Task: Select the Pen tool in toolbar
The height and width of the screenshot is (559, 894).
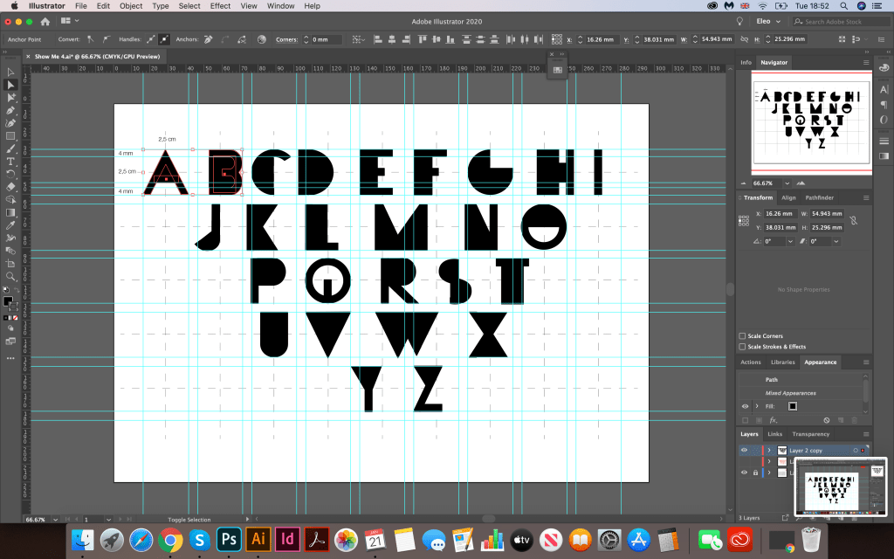Action: point(10,110)
